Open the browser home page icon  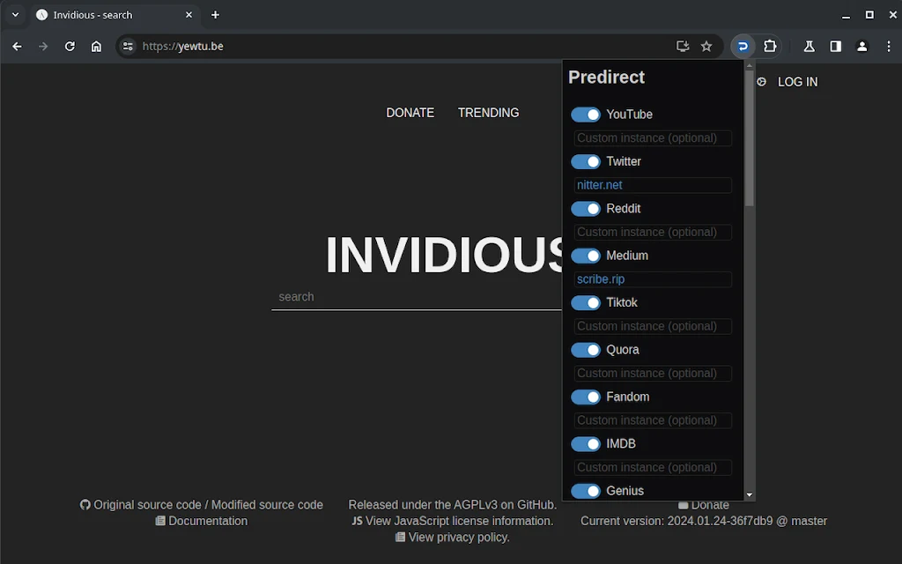click(96, 47)
